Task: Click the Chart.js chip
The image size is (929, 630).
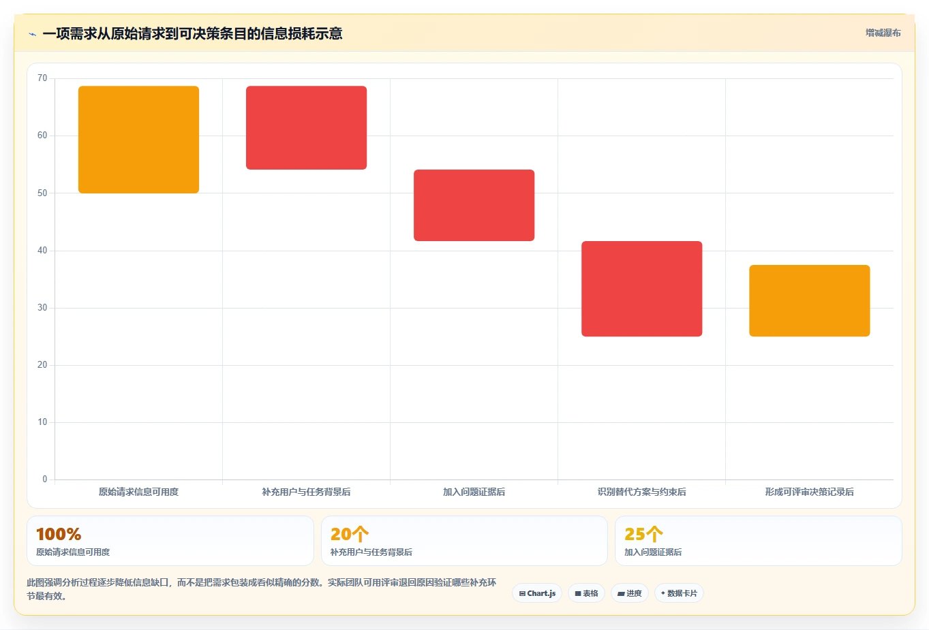Action: click(537, 593)
